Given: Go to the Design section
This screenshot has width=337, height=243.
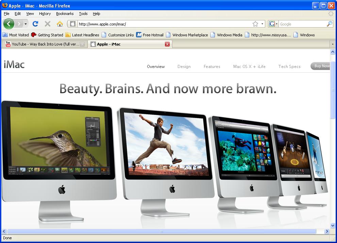Looking at the screenshot, I should [184, 67].
